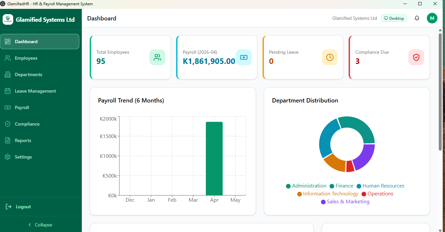Select the payroll amount K1,861,905.00
The height and width of the screenshot is (232, 445).
pos(209,61)
